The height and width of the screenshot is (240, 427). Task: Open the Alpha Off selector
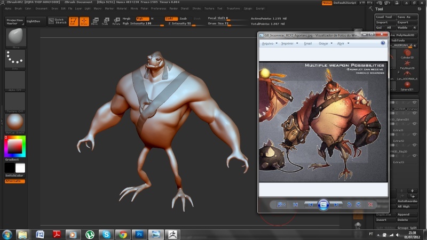pyautogui.click(x=15, y=81)
